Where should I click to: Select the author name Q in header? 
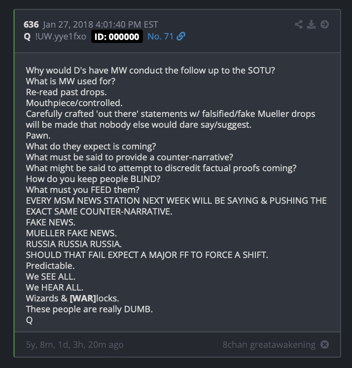[27, 37]
